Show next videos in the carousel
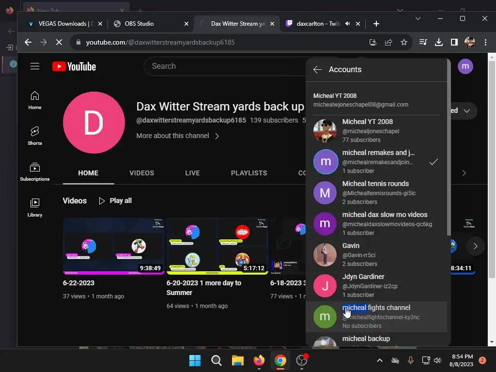The width and height of the screenshot is (496, 372). 475,246
